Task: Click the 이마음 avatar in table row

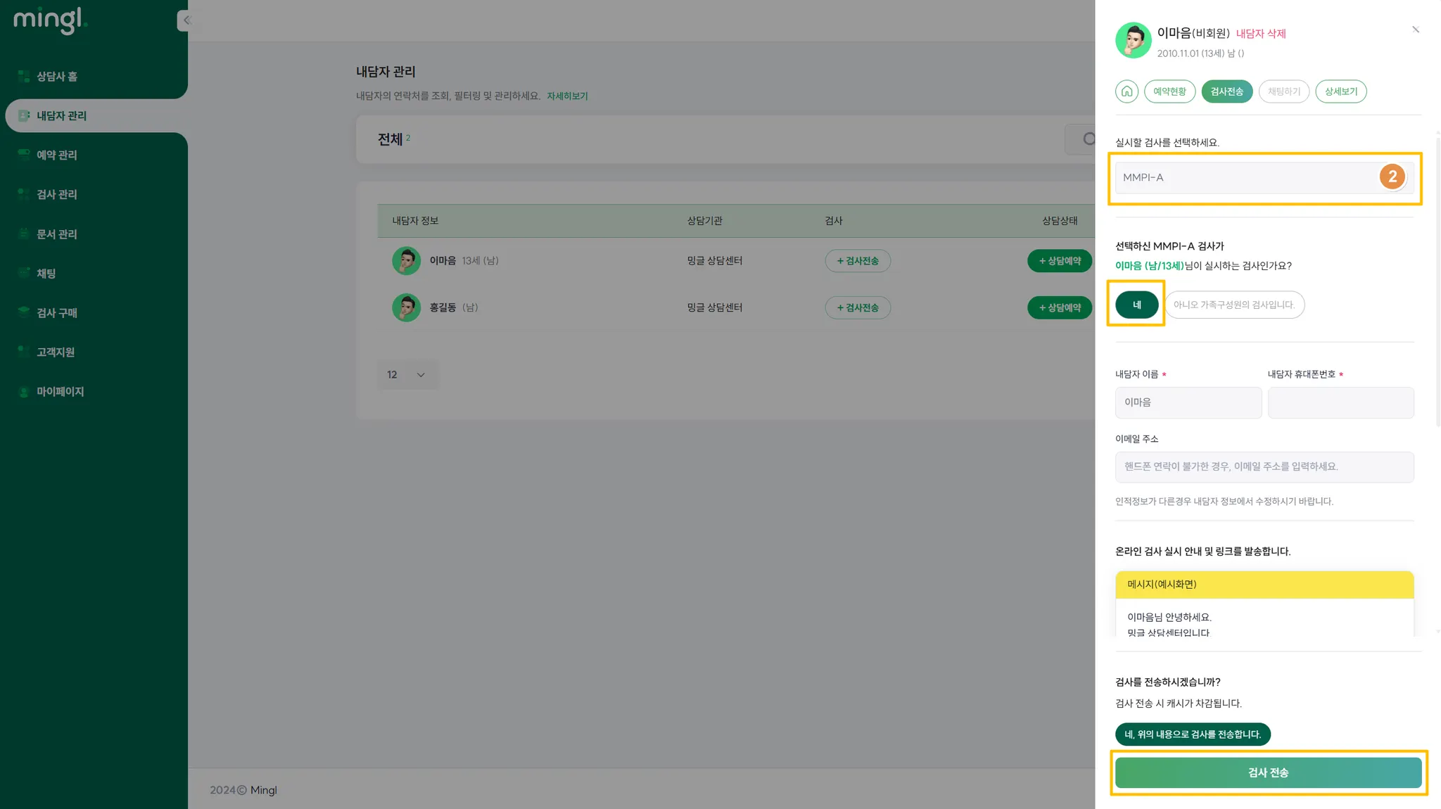Action: [x=406, y=261]
